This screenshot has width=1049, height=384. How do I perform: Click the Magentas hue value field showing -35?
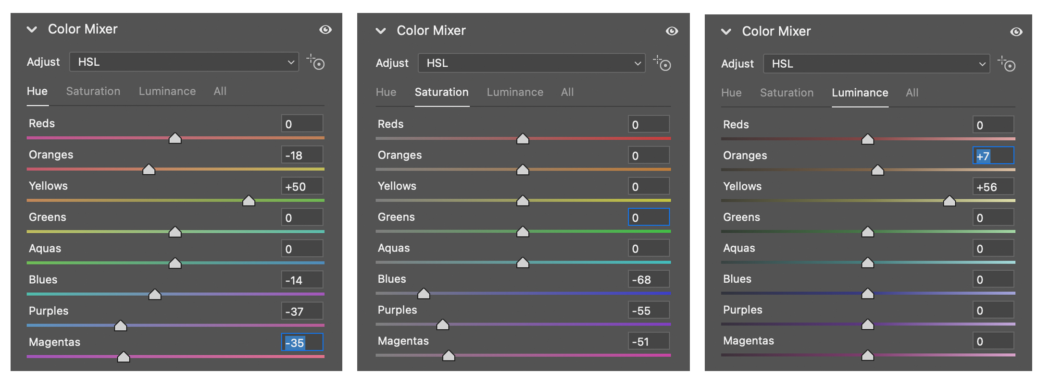click(302, 342)
